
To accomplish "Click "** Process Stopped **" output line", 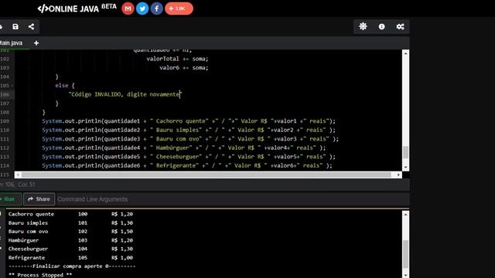I will click(x=40, y=275).
